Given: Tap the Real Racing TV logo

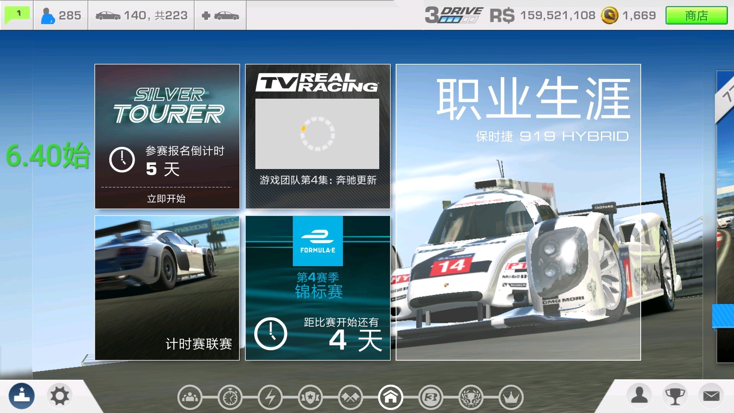Looking at the screenshot, I should [317, 83].
